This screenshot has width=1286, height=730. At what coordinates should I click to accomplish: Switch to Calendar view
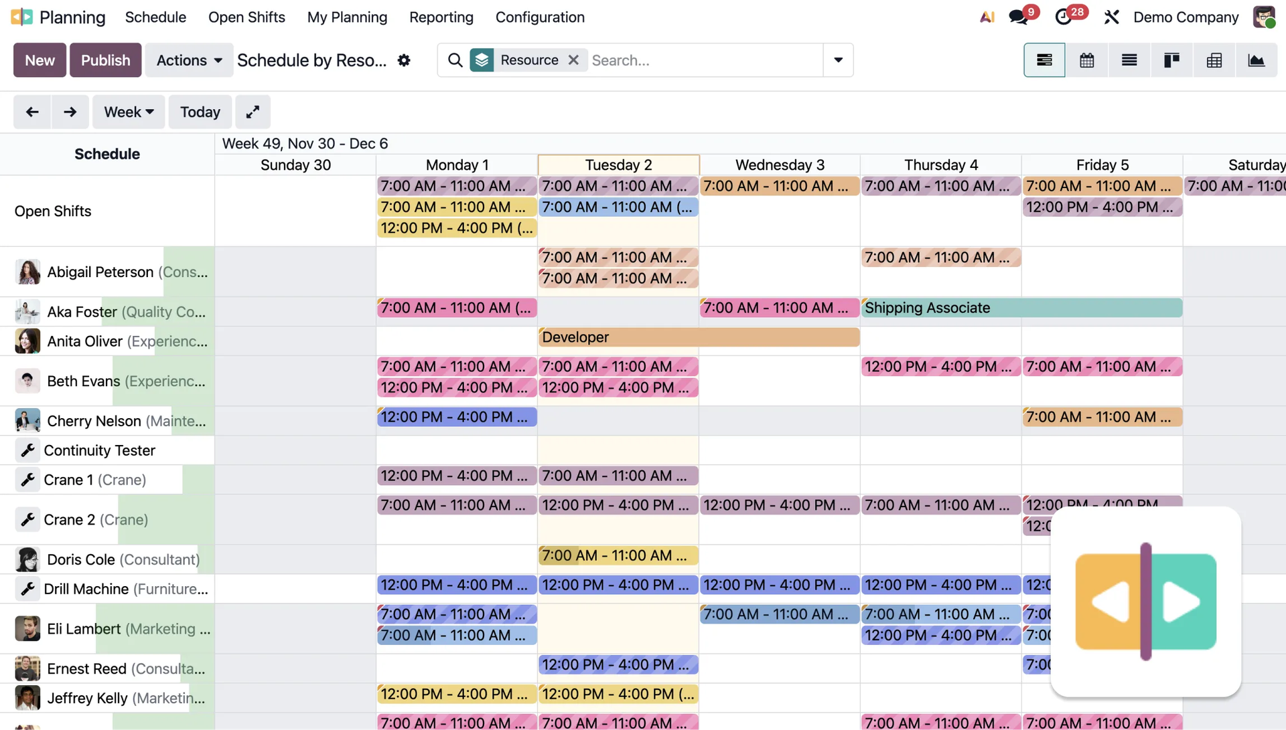click(1086, 60)
